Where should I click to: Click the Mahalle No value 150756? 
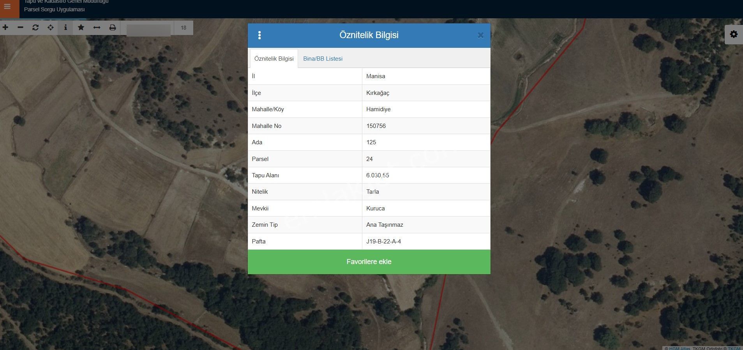tap(376, 126)
